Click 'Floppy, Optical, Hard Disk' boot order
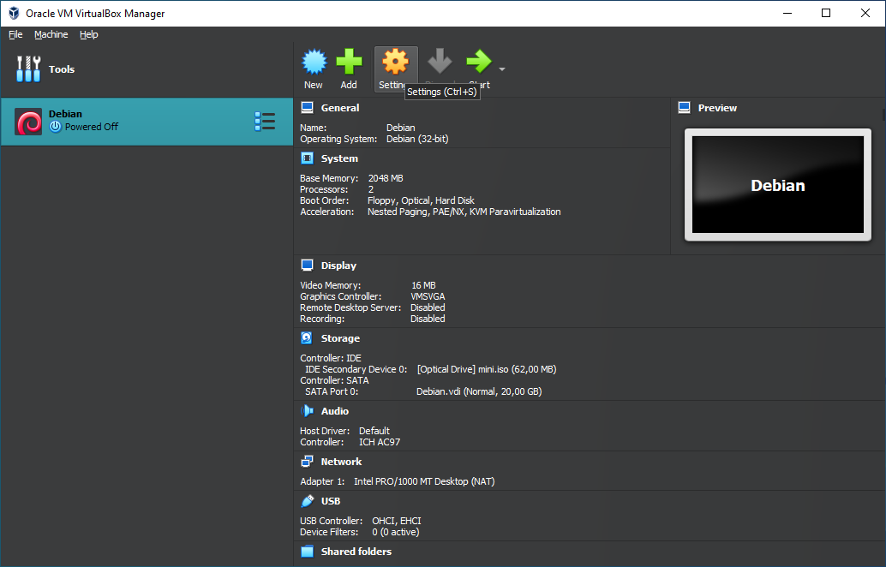 click(421, 200)
